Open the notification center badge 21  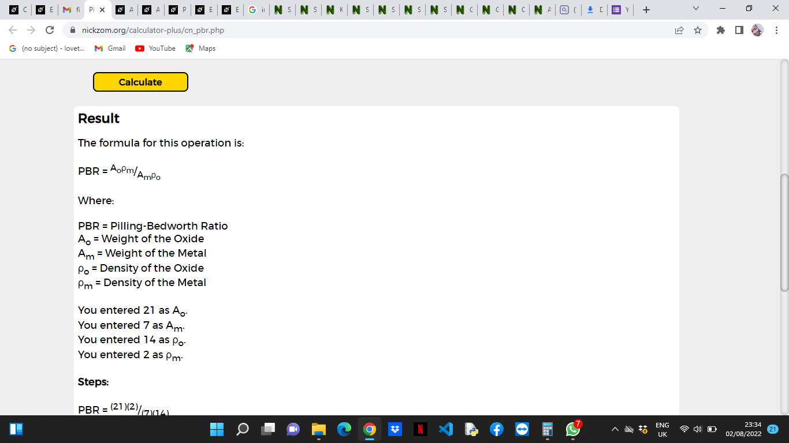pyautogui.click(x=773, y=429)
